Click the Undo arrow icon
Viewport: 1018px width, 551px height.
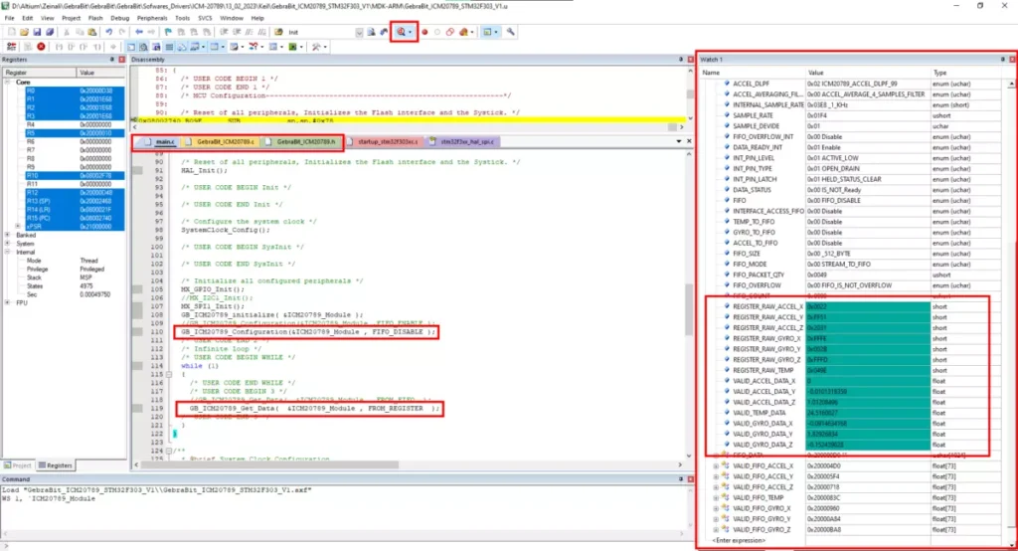[108, 32]
